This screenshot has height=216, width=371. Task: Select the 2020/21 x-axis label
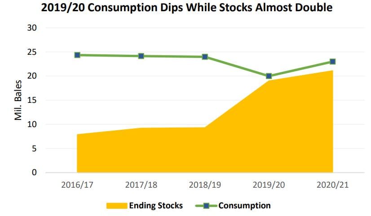click(x=333, y=185)
